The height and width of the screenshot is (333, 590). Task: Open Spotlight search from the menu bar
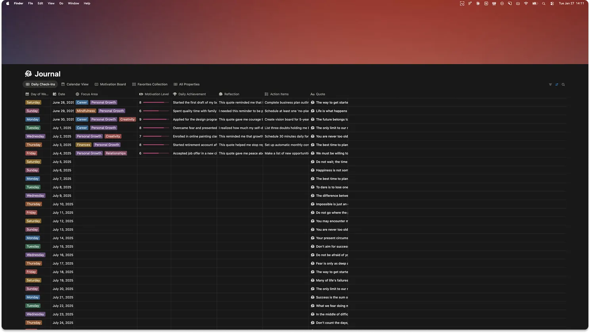544,3
